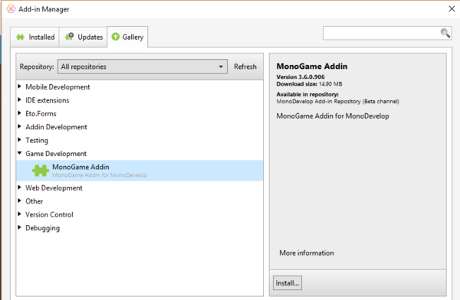Expand the Eto.Forms category
Screen dimensions: 460x300
pyautogui.click(x=19, y=113)
